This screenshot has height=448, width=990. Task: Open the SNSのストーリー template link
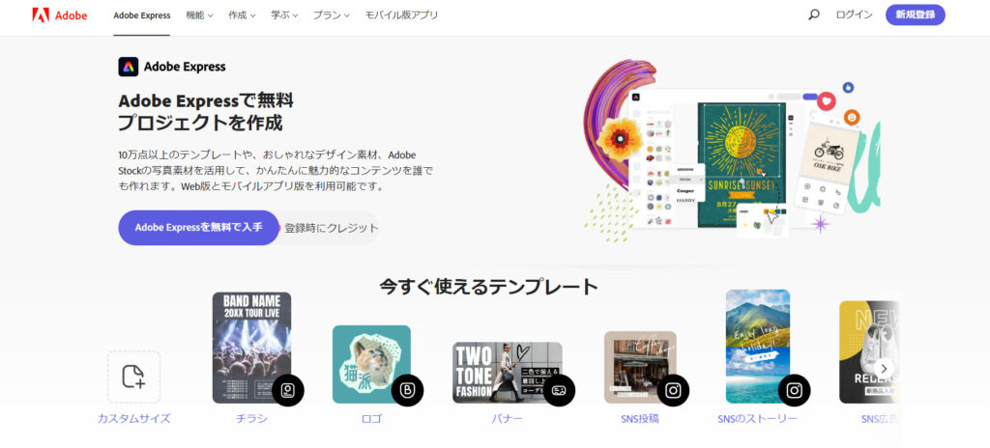coord(758,418)
